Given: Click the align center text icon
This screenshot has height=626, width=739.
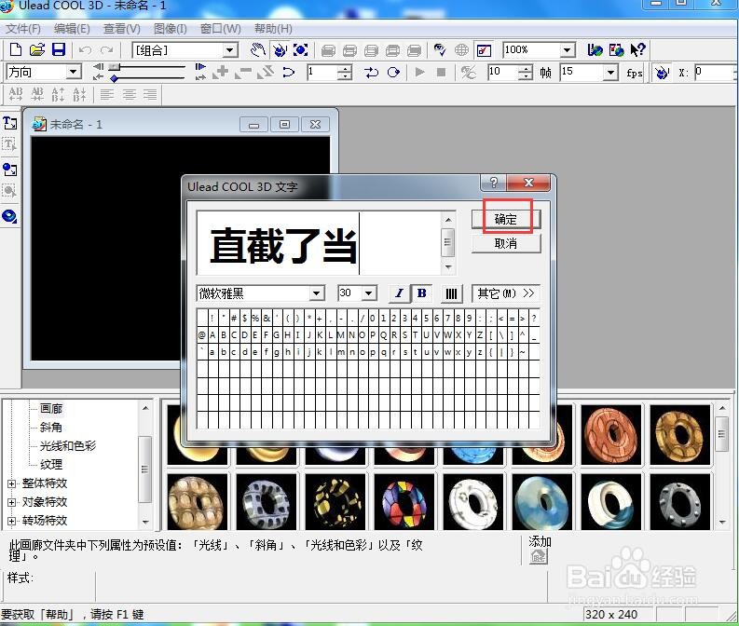Looking at the screenshot, I should 130,95.
